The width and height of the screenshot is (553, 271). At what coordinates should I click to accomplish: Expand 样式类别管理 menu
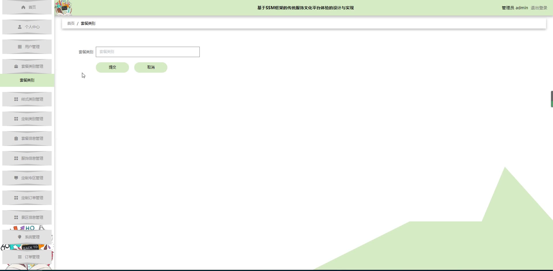tap(27, 99)
